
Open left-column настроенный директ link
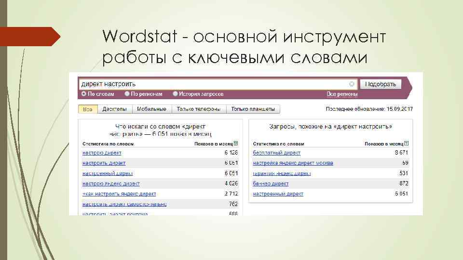[108, 173]
